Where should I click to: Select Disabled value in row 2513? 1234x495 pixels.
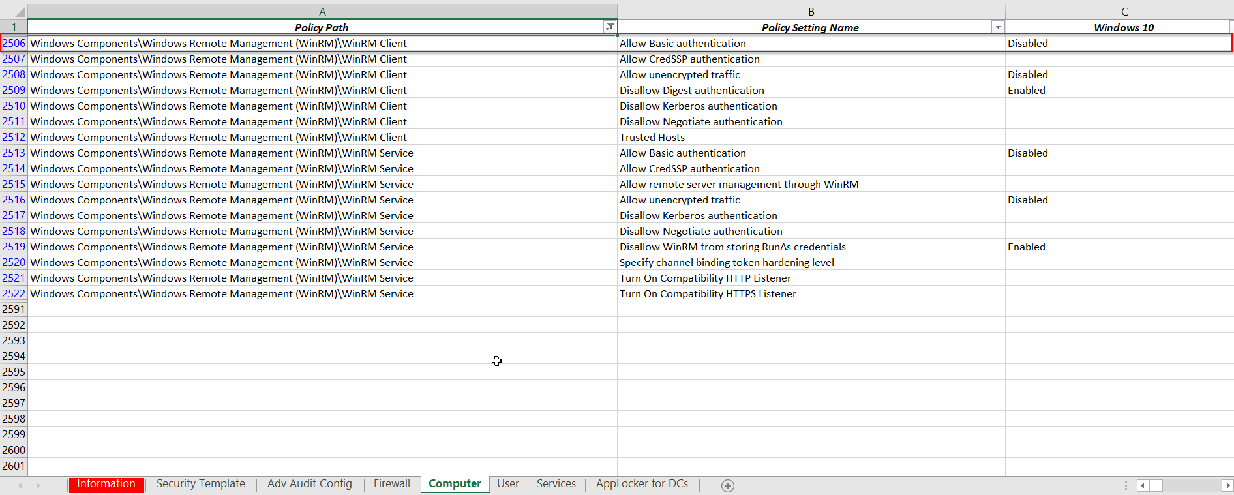tap(1119, 153)
